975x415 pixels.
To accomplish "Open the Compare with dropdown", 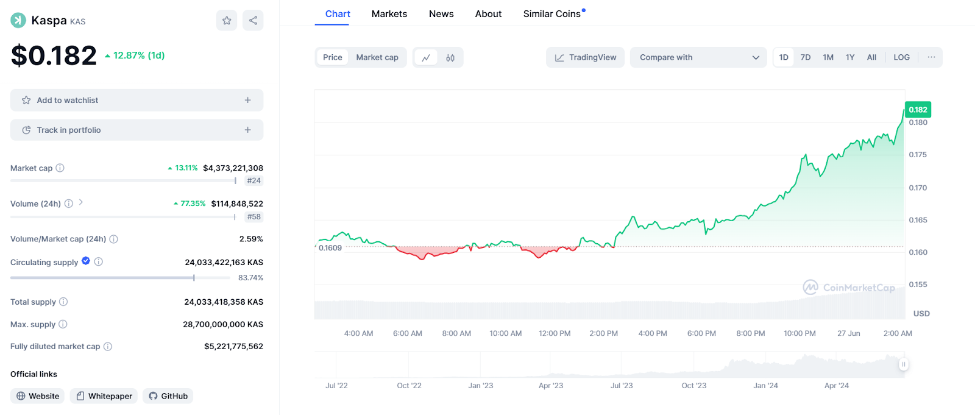I will [x=698, y=57].
